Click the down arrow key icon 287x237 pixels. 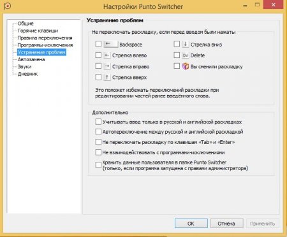(x=186, y=44)
